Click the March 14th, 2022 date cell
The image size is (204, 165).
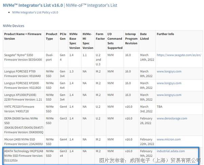tap(147, 60)
